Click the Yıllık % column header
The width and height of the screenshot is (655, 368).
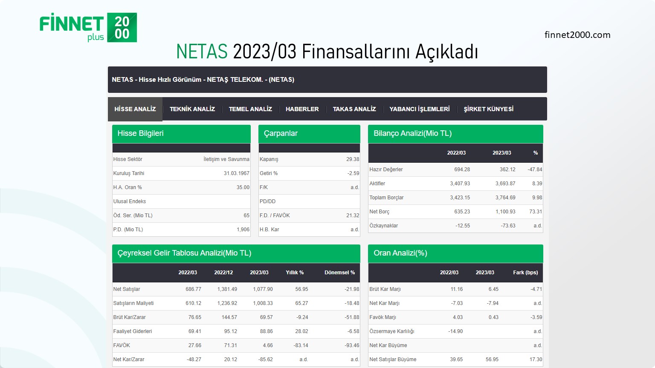coord(295,273)
